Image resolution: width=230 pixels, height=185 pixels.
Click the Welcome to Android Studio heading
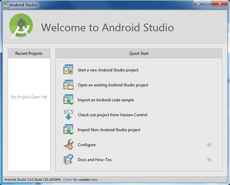pyautogui.click(x=107, y=28)
